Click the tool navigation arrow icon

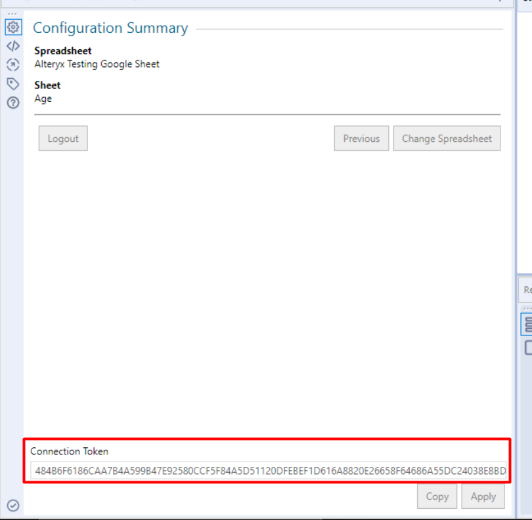click(12, 64)
